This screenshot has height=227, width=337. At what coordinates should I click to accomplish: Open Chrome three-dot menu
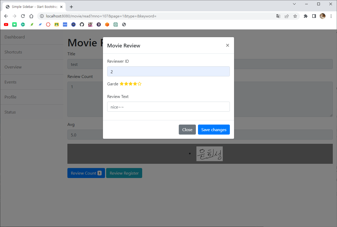tap(331, 16)
